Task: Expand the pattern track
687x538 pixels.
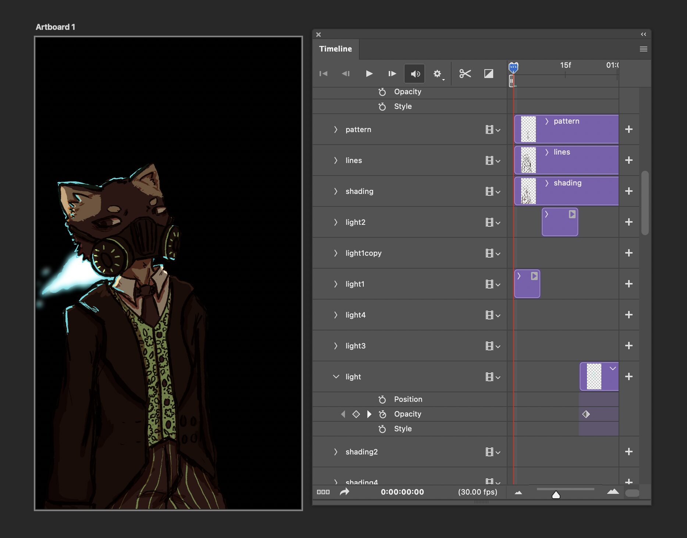Action: tap(335, 130)
